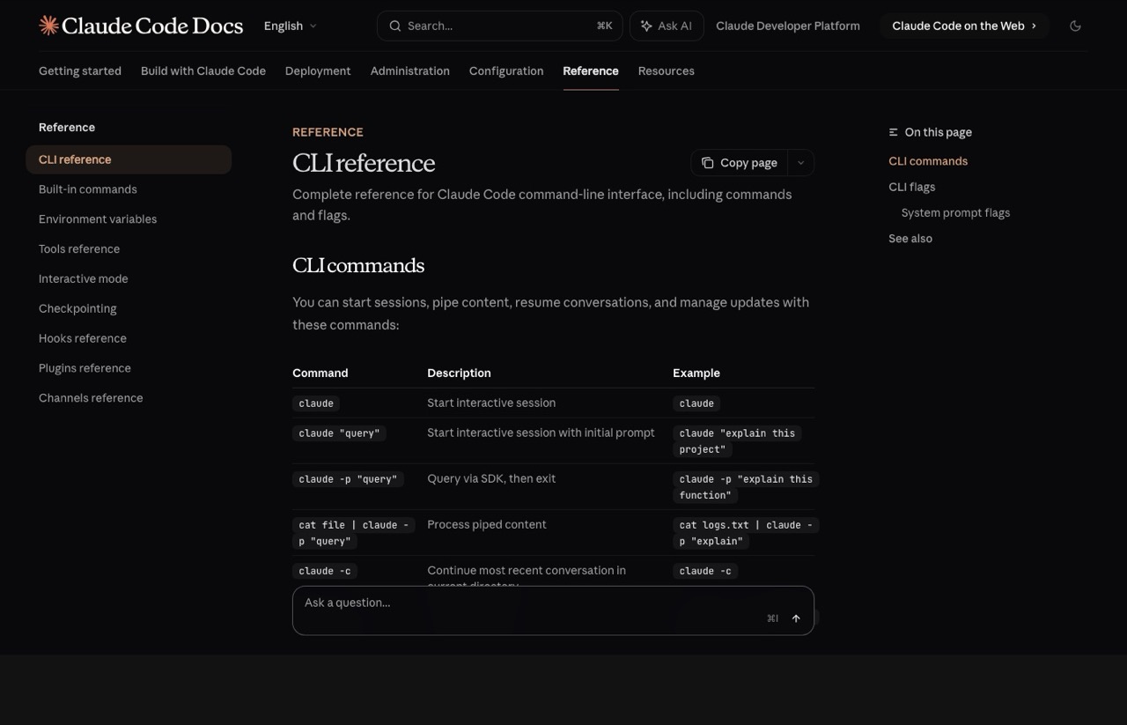The image size is (1127, 725).
Task: Open Hooks reference sidebar page
Action: click(x=83, y=339)
